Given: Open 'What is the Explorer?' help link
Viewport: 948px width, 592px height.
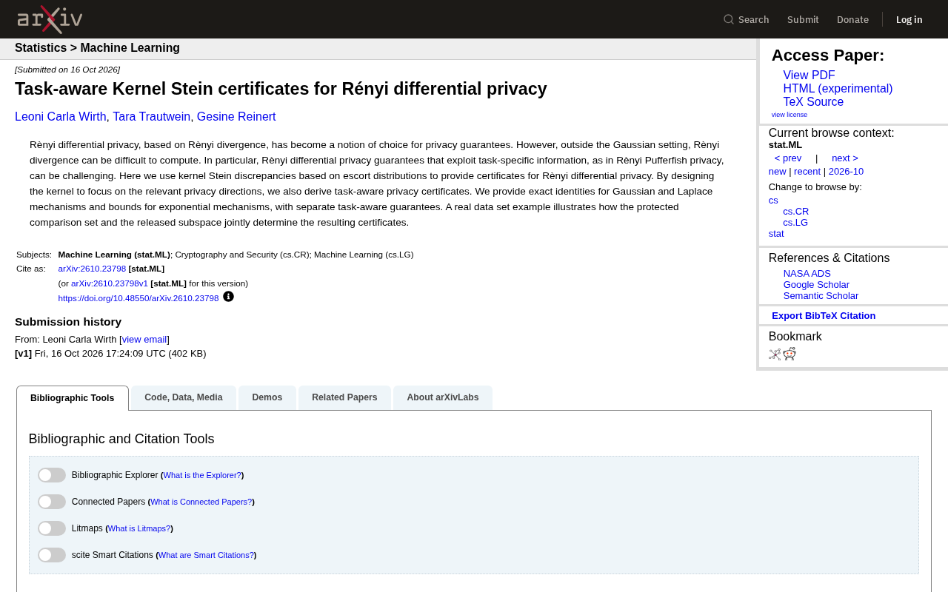Looking at the screenshot, I should (202, 475).
